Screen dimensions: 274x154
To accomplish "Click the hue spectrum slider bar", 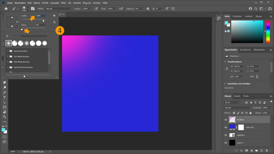I will [x=268, y=32].
